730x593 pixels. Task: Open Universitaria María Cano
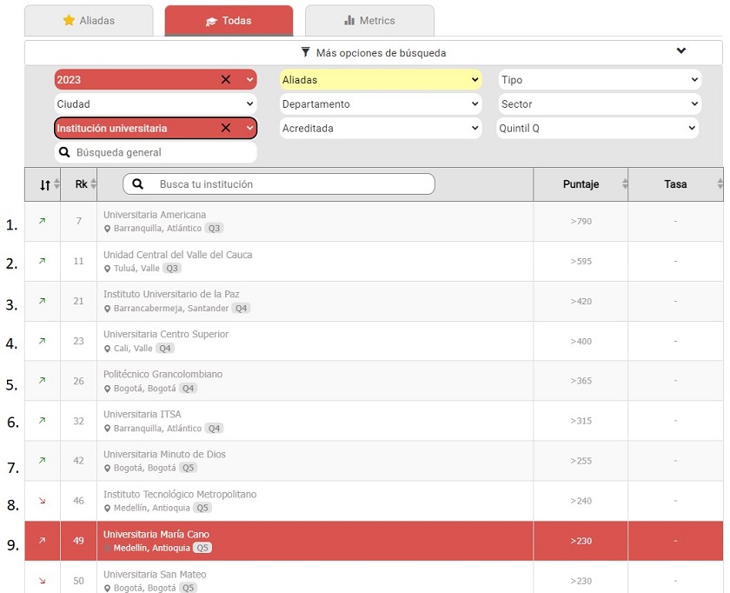click(x=156, y=534)
